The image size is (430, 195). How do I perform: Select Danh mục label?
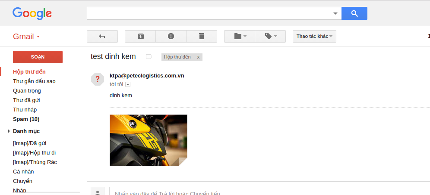(26, 131)
